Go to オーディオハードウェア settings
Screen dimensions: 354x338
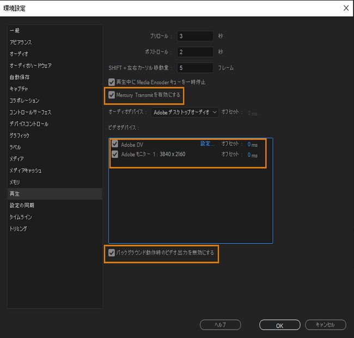54,66
